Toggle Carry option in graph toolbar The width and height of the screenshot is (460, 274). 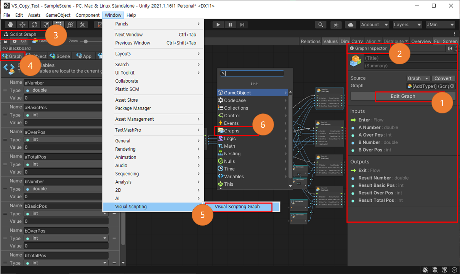(357, 41)
